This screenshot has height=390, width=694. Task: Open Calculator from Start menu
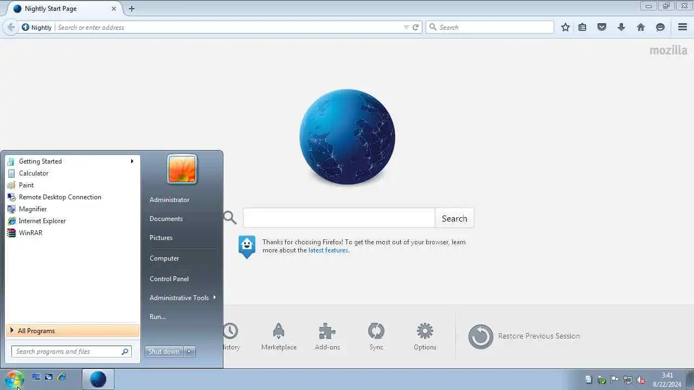[x=72, y=173]
